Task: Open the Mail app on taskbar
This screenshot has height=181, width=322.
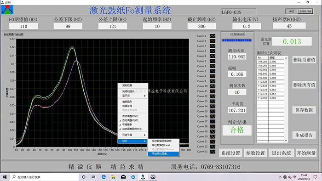Action: pyautogui.click(x=123, y=177)
